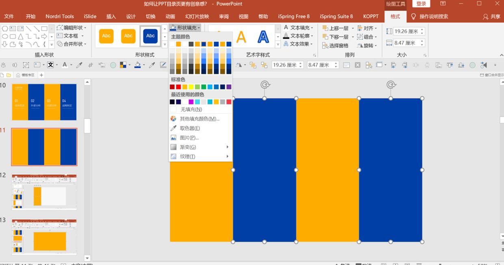Switch to the 格式 Format tab
This screenshot has height=265, width=504.
395,16
